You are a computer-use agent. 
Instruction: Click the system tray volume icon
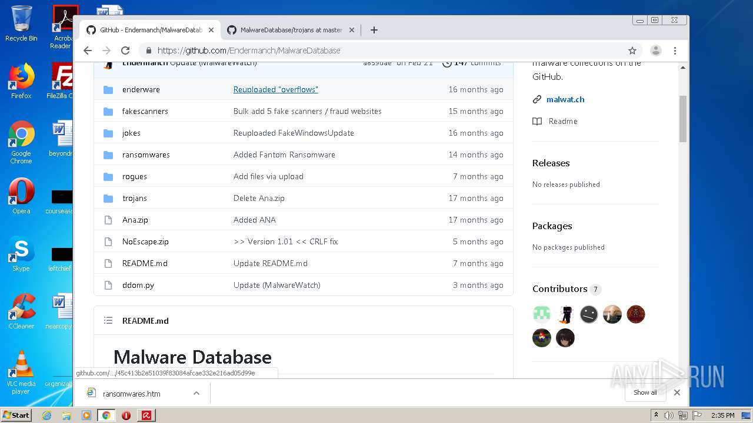tap(669, 415)
